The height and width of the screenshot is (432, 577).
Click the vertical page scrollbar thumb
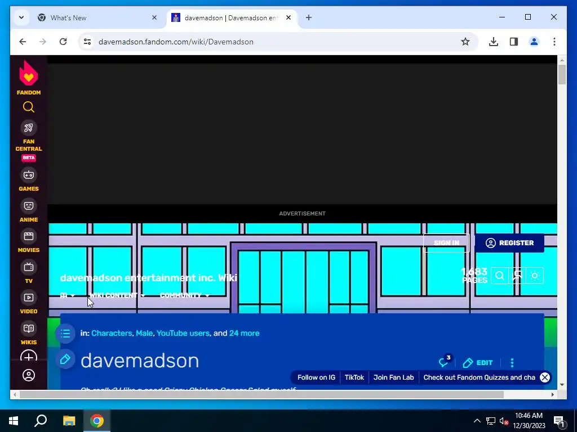tap(562, 75)
